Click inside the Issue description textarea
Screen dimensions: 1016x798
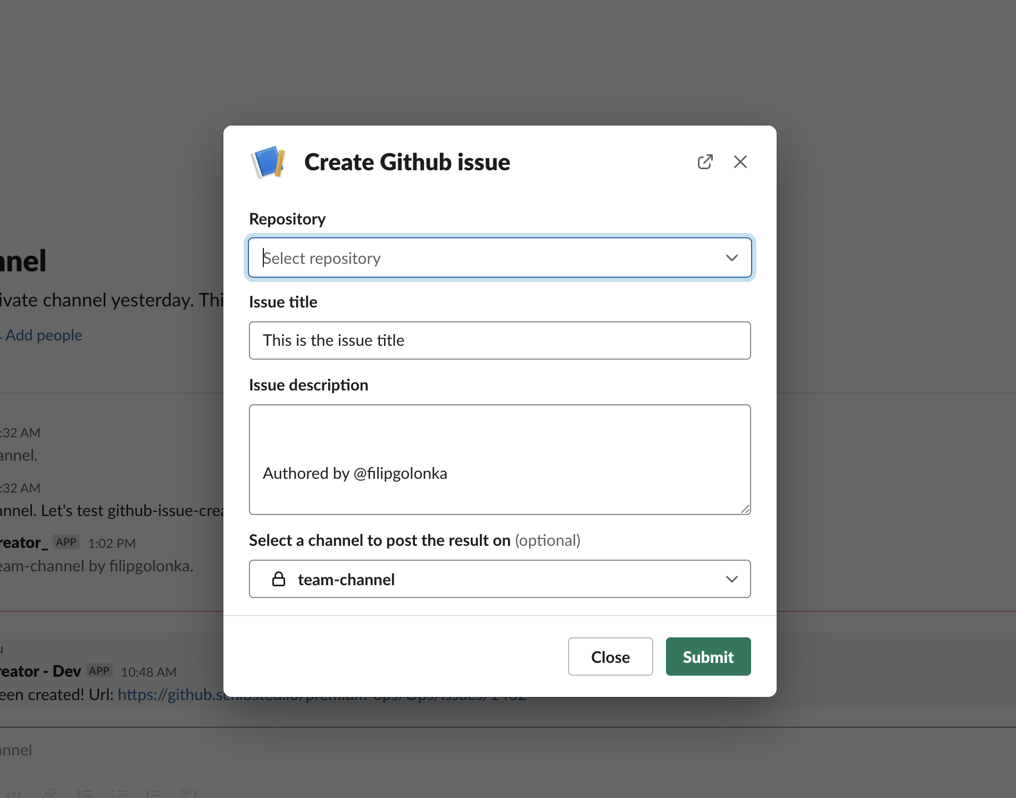coord(500,460)
